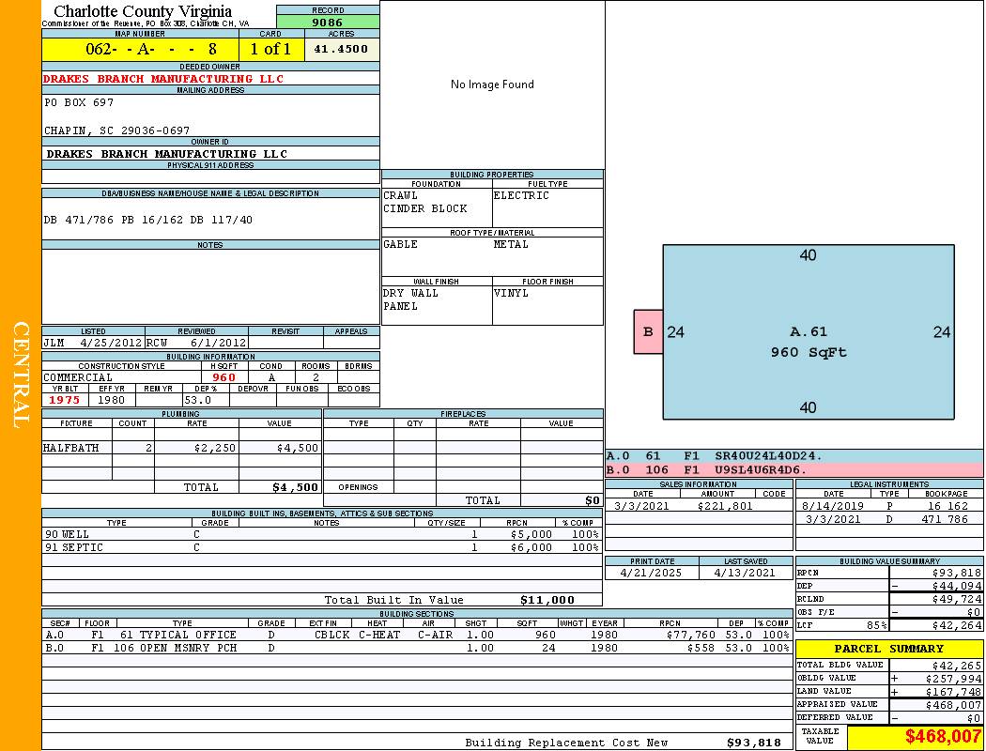Select the 91 SEPTIC built-in row

pos(321,547)
